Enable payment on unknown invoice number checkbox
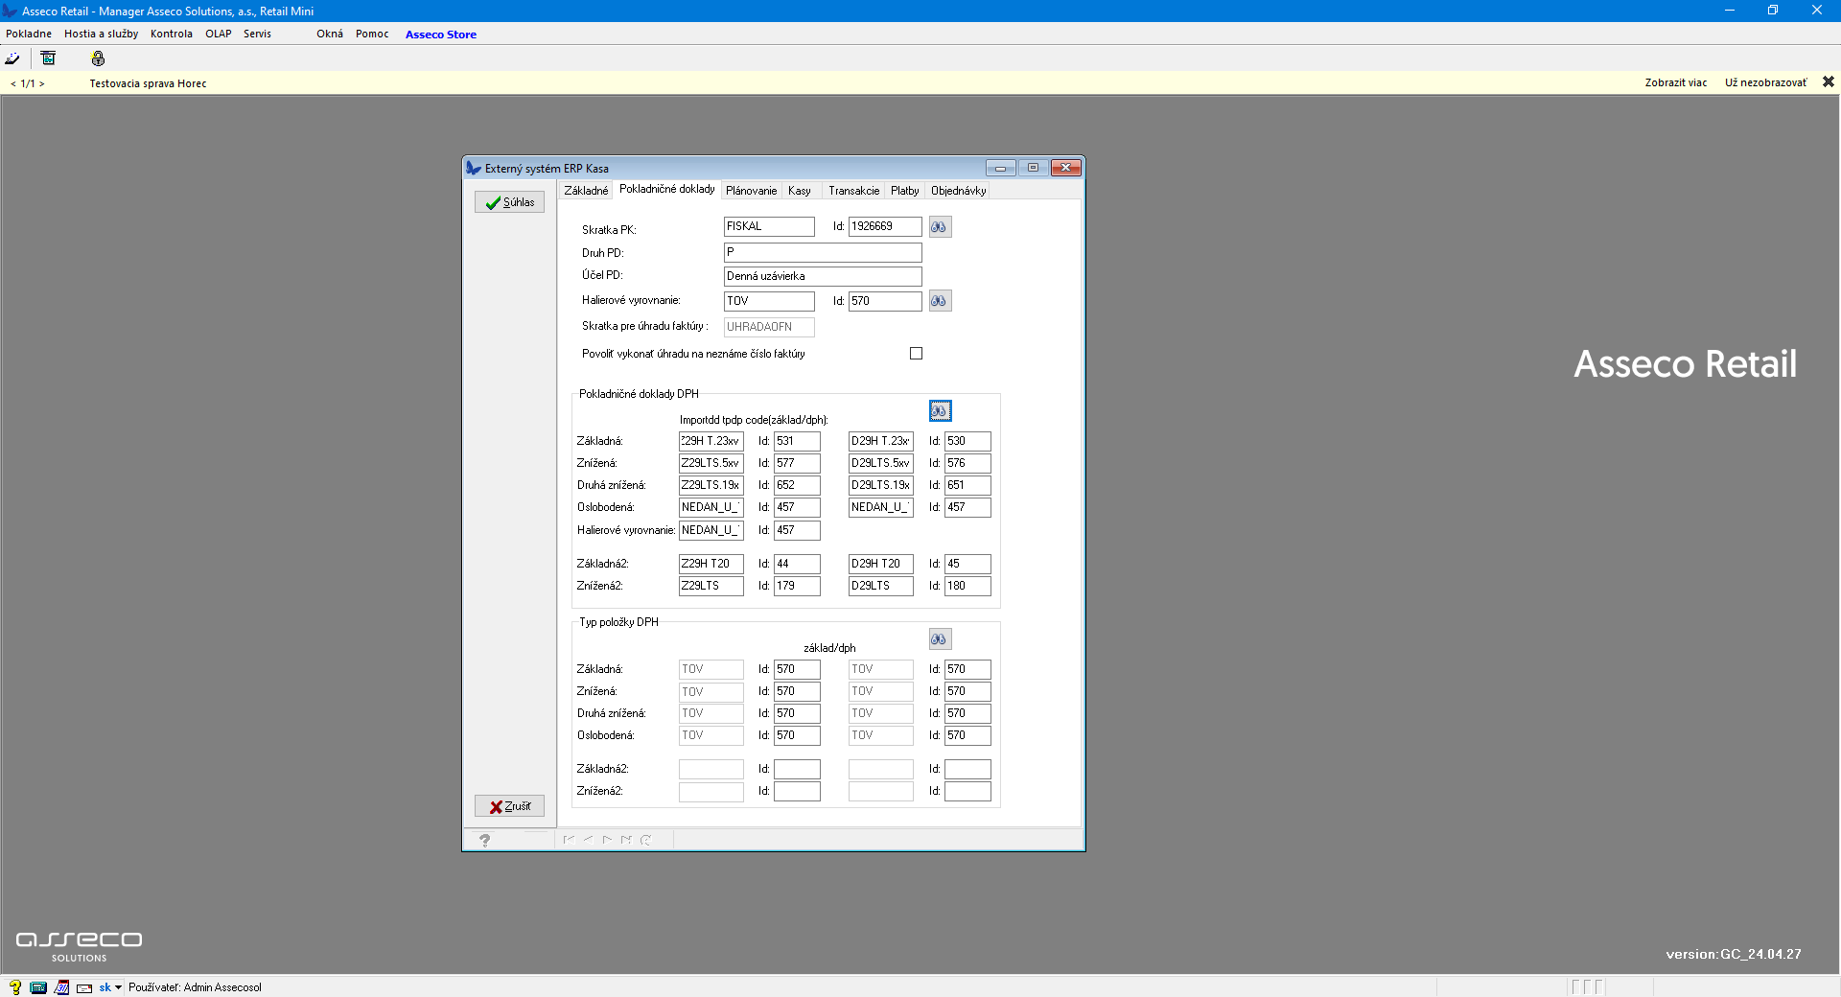The image size is (1841, 997). (x=916, y=354)
